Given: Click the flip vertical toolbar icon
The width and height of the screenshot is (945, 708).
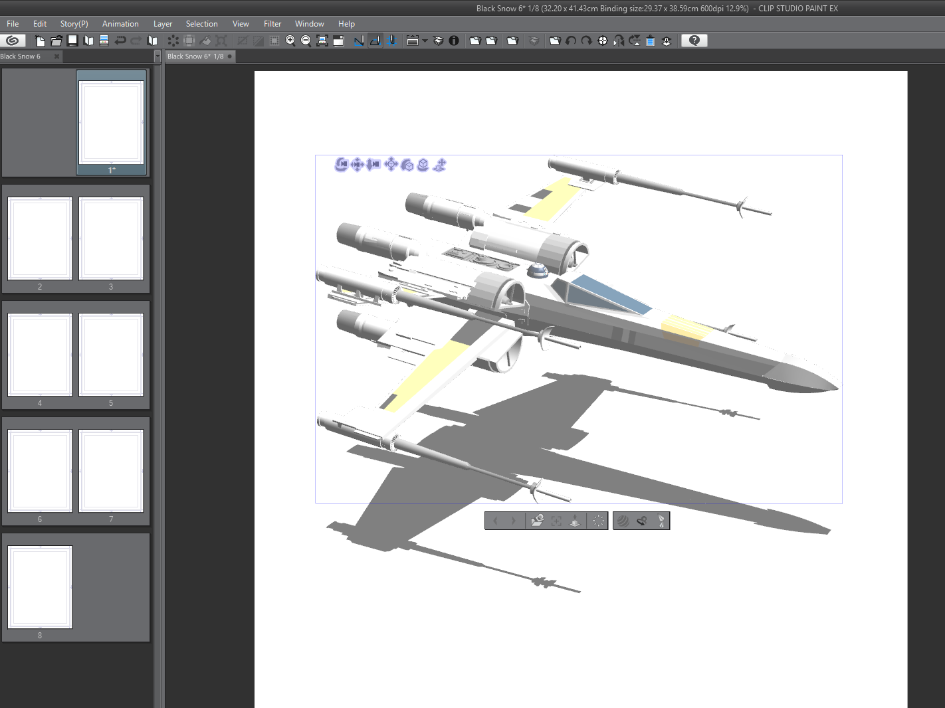Looking at the screenshot, I should point(635,41).
